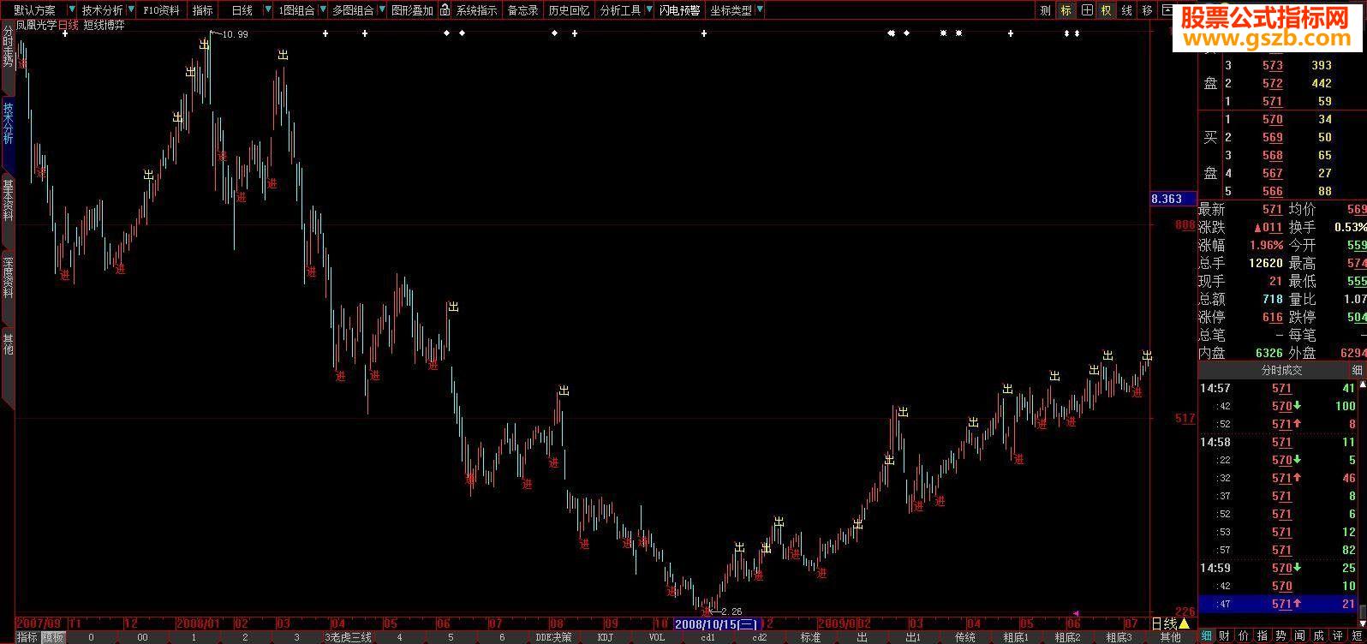Click the magenta arrow marker above timeline

click(x=1077, y=613)
